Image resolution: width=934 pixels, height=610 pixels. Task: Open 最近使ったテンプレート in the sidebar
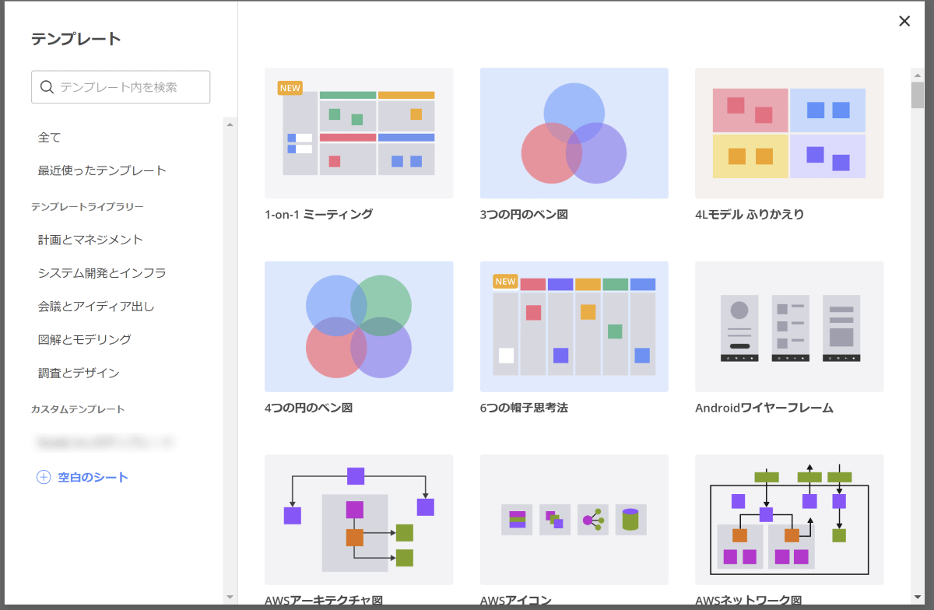102,170
